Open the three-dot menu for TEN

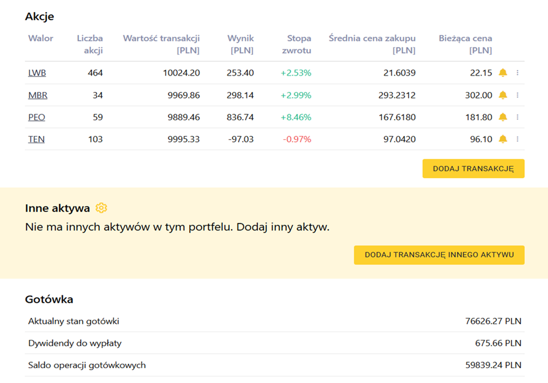pos(518,139)
